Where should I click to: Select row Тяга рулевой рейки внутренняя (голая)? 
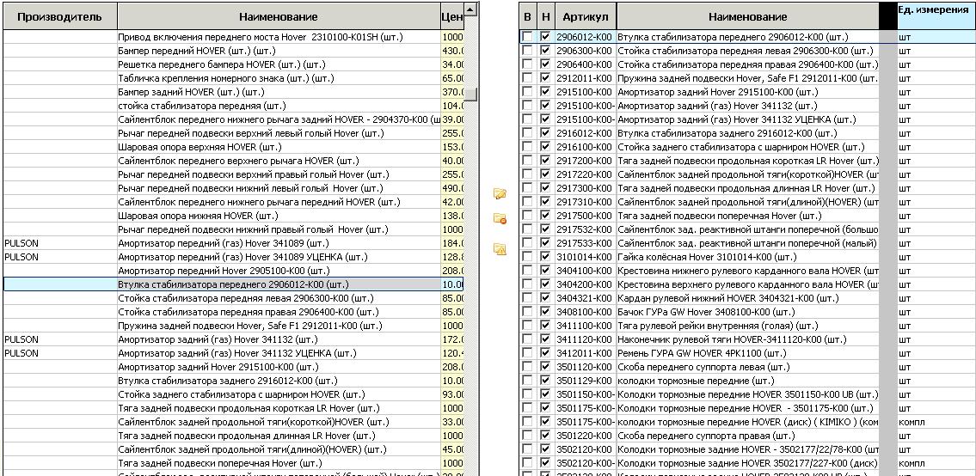pyautogui.click(x=747, y=326)
